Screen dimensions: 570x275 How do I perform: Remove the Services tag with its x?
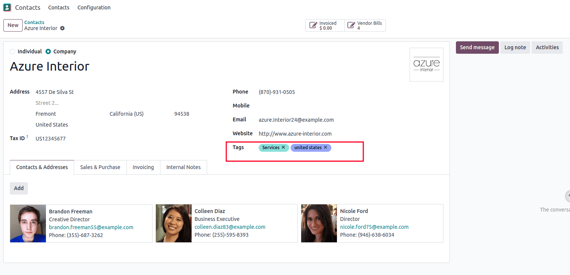283,148
